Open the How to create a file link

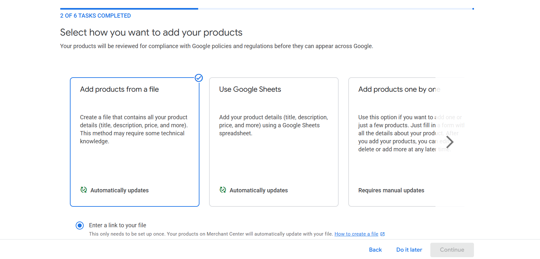(356, 234)
